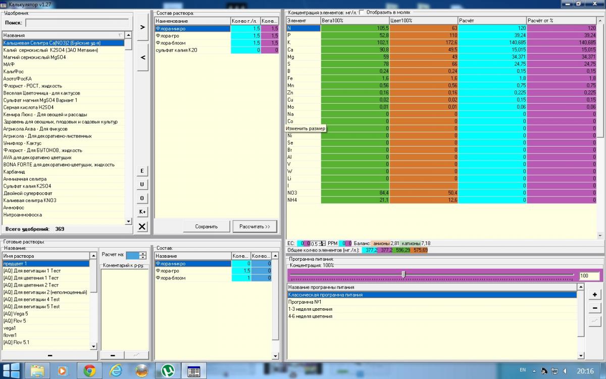The height and width of the screenshot is (379, 606).
Task: Click the 'Сохранить' button
Action: (206, 226)
